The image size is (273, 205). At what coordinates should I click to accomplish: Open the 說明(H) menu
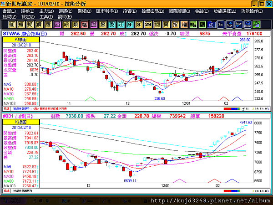pyautogui.click(x=65, y=17)
